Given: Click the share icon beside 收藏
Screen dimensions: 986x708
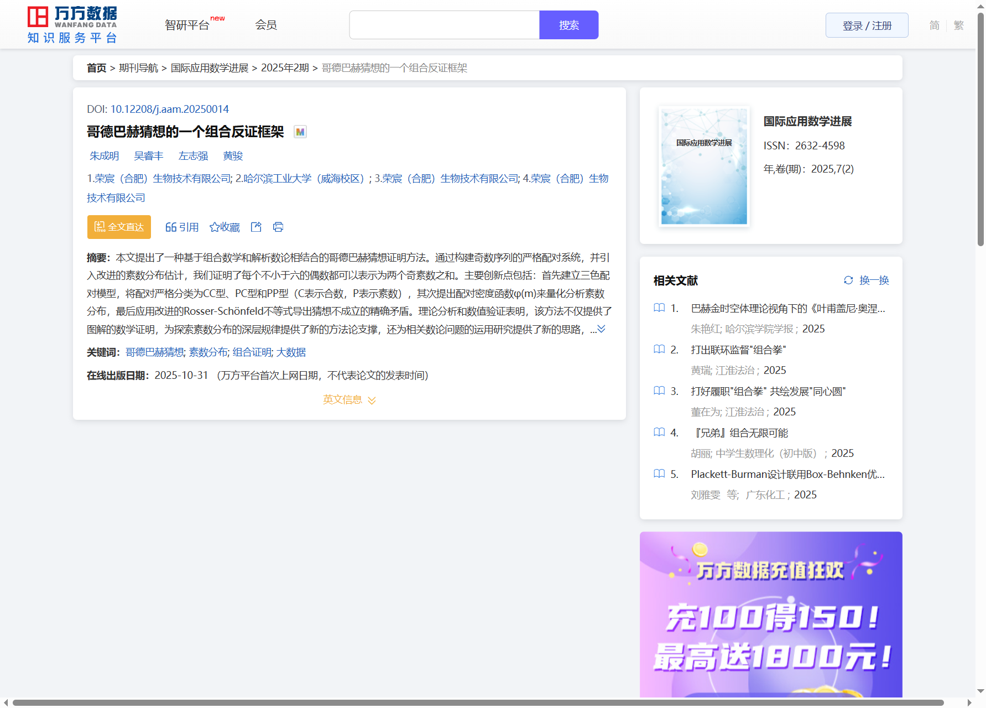Looking at the screenshot, I should click(x=256, y=227).
